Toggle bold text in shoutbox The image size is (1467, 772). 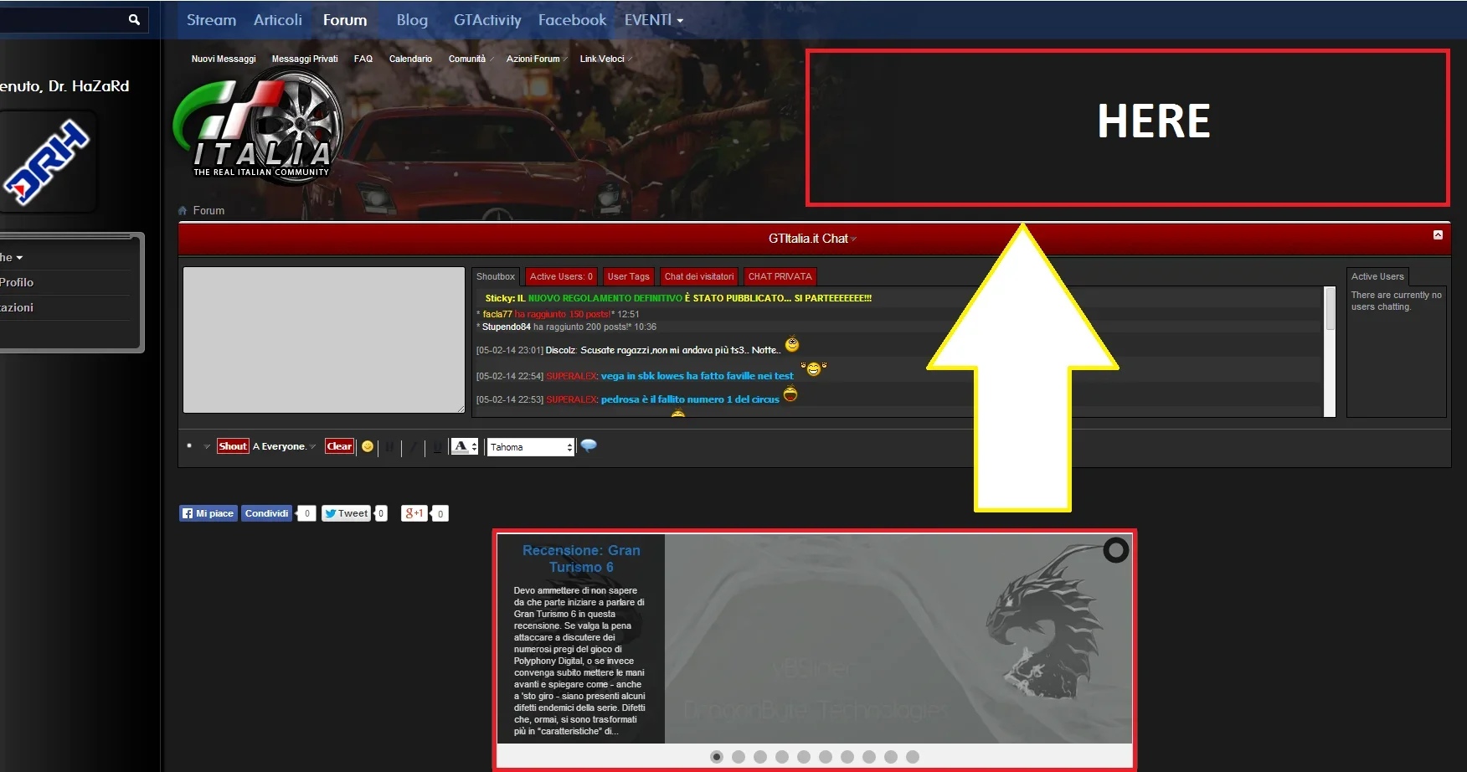(389, 447)
